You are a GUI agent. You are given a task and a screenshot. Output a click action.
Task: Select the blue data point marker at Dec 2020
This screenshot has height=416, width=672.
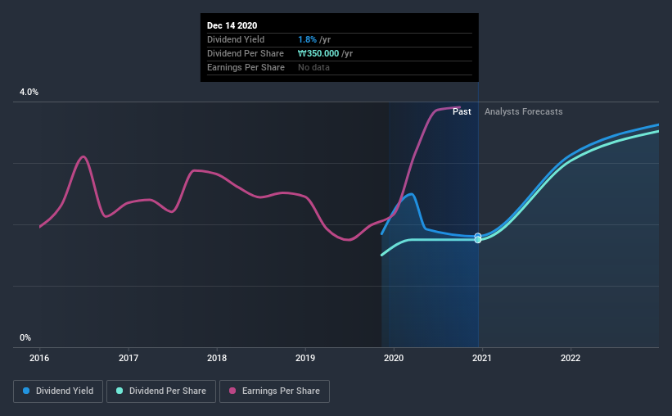[x=478, y=236]
